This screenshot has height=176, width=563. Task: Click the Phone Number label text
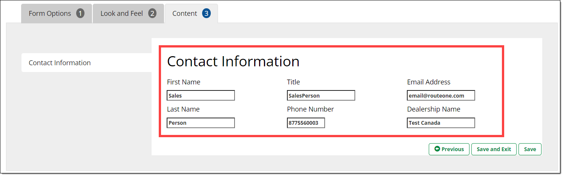click(x=310, y=109)
